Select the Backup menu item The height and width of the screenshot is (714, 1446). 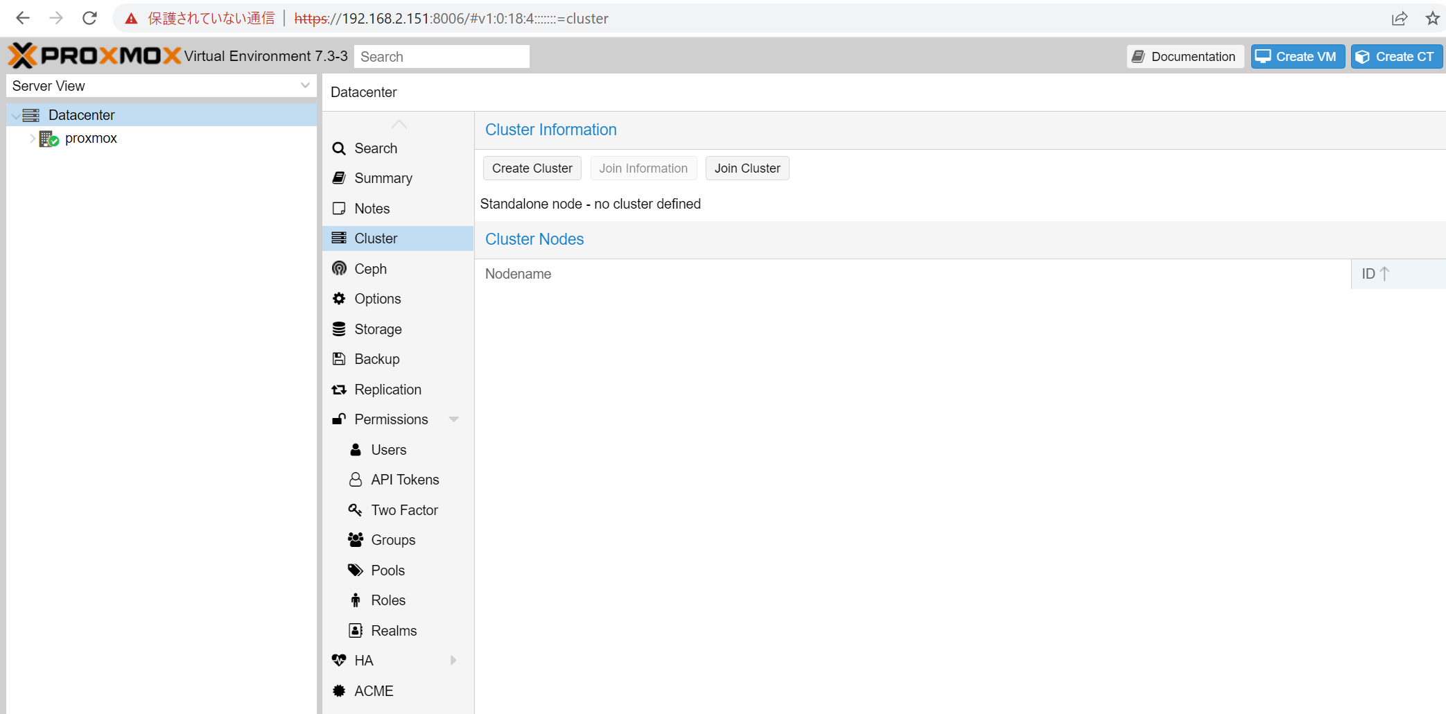click(398, 359)
